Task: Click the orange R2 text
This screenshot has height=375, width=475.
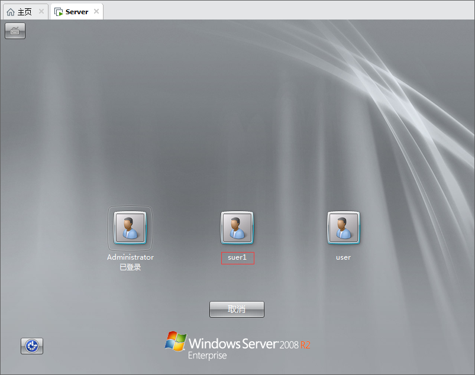Action: click(305, 345)
